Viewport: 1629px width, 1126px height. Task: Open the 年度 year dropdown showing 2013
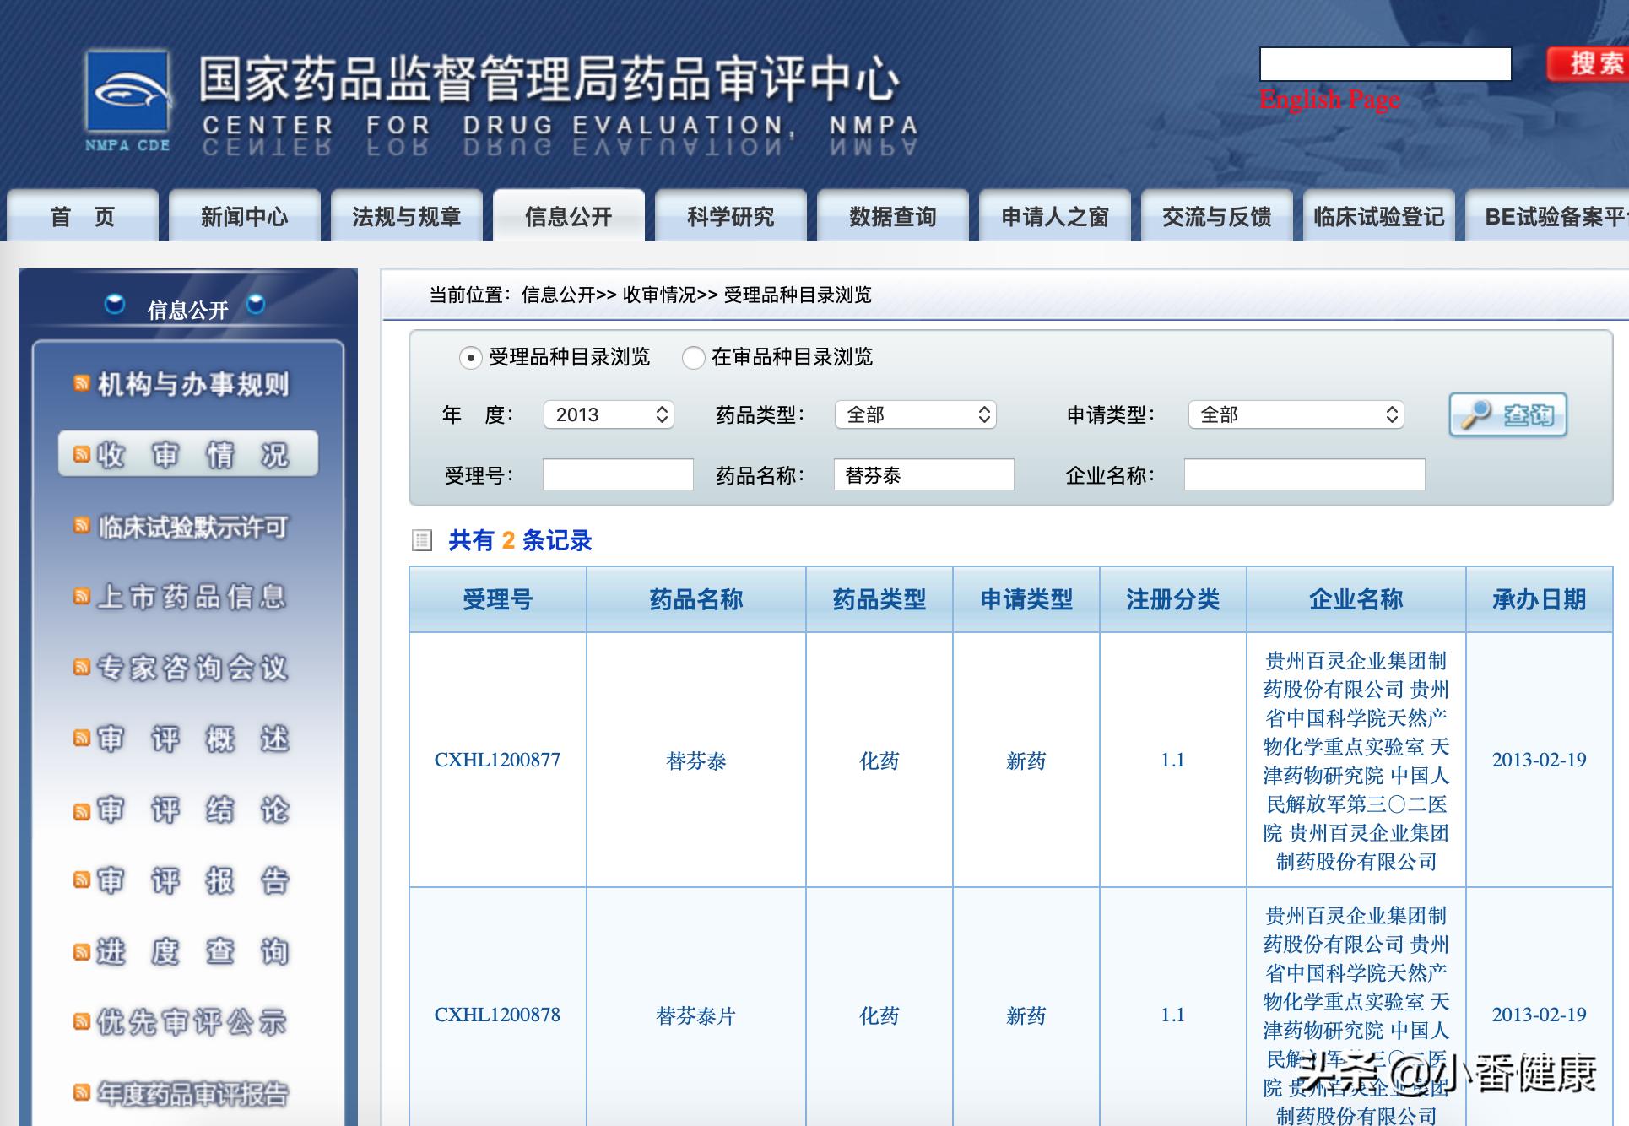pyautogui.click(x=608, y=414)
